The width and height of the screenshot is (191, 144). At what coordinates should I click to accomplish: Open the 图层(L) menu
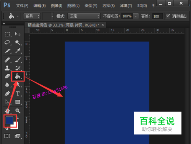[x=73, y=6]
